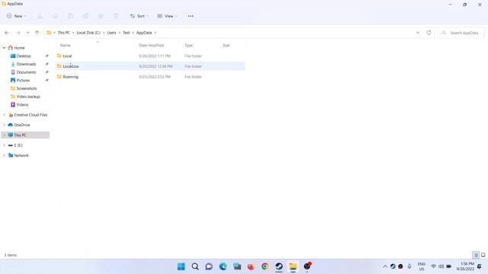
Task: Sort by Size column header
Action: point(226,46)
